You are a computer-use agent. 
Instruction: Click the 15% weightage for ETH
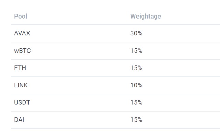136,68
